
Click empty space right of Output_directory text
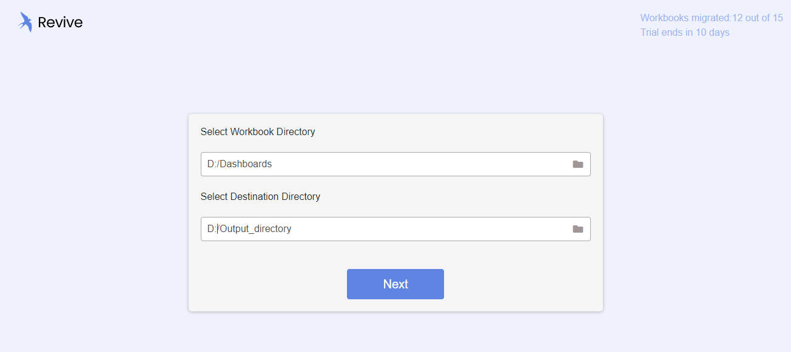tap(425, 229)
